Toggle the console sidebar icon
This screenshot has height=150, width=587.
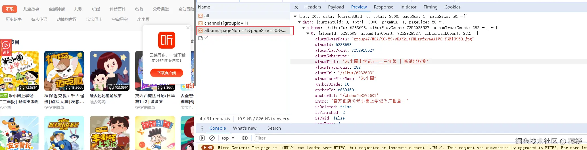(202, 138)
